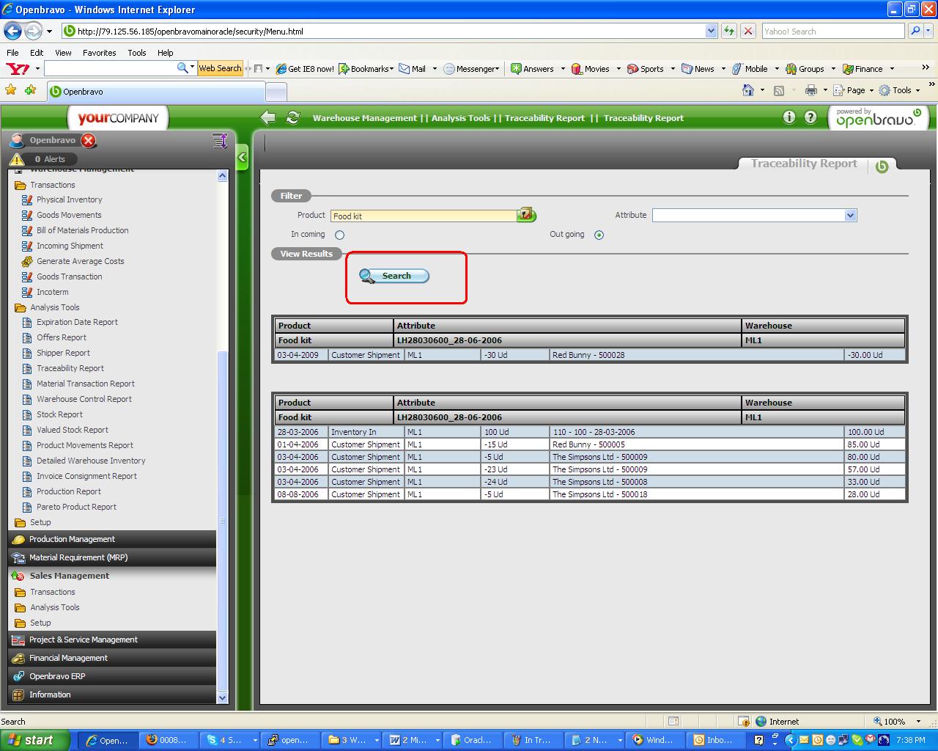Click the Product input field
This screenshot has height=751, width=938.
[x=424, y=216]
